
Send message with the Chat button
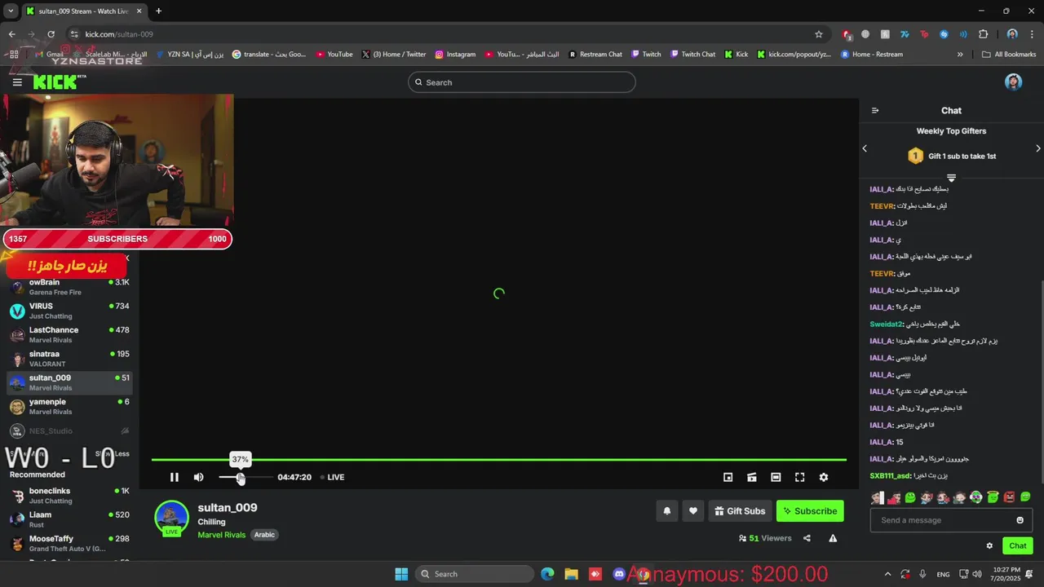tap(1018, 546)
